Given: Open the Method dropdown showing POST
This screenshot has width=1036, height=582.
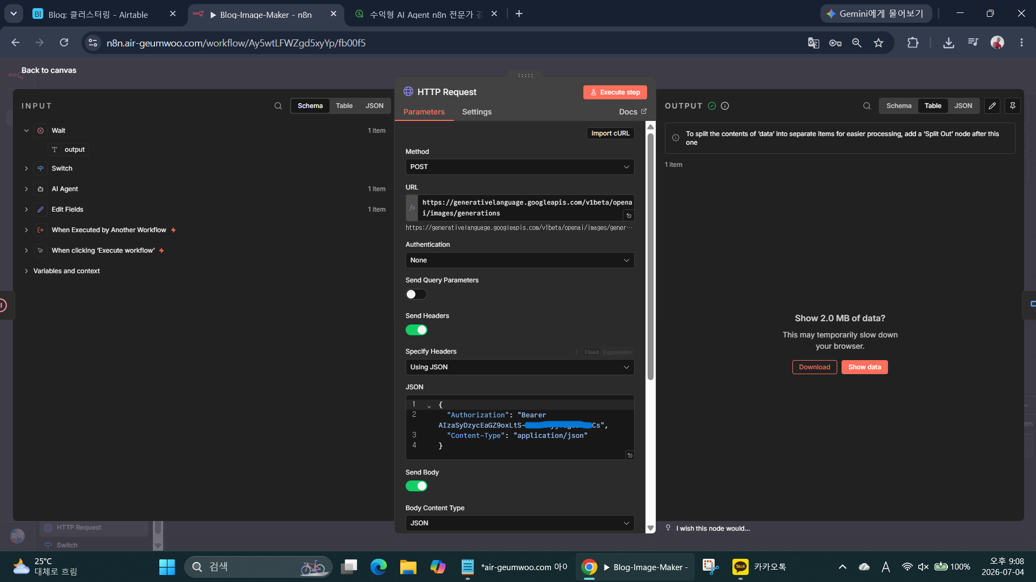Looking at the screenshot, I should coord(520,167).
